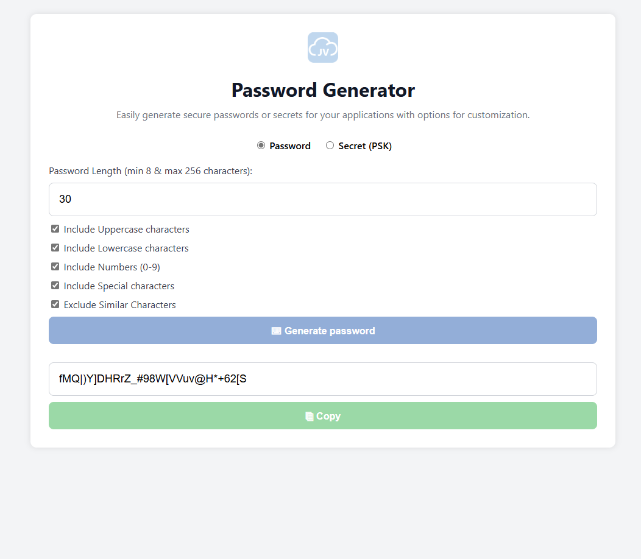The image size is (641, 559).
Task: Toggle the Include Uppercase characters checkbox
Action: tap(55, 229)
